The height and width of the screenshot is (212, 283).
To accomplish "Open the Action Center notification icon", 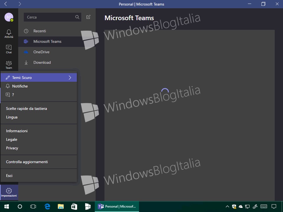I will pyautogui.click(x=274, y=206).
